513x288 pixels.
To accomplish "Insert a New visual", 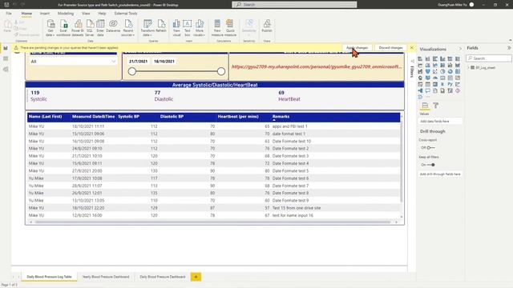I will click(176, 27).
